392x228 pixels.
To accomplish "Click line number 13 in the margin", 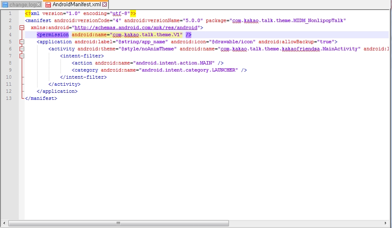I will click(9, 98).
